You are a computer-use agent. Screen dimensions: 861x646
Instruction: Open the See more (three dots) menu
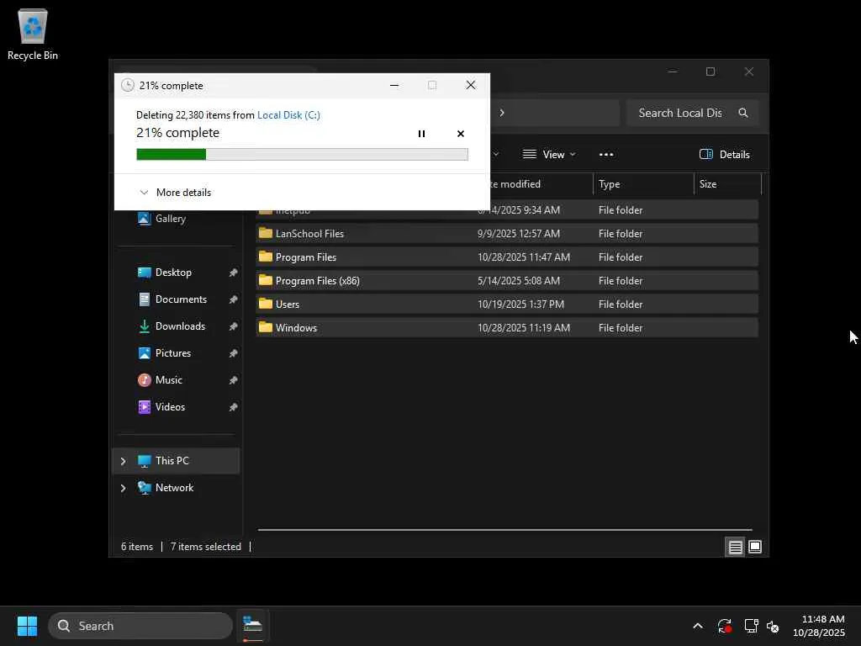pos(606,155)
